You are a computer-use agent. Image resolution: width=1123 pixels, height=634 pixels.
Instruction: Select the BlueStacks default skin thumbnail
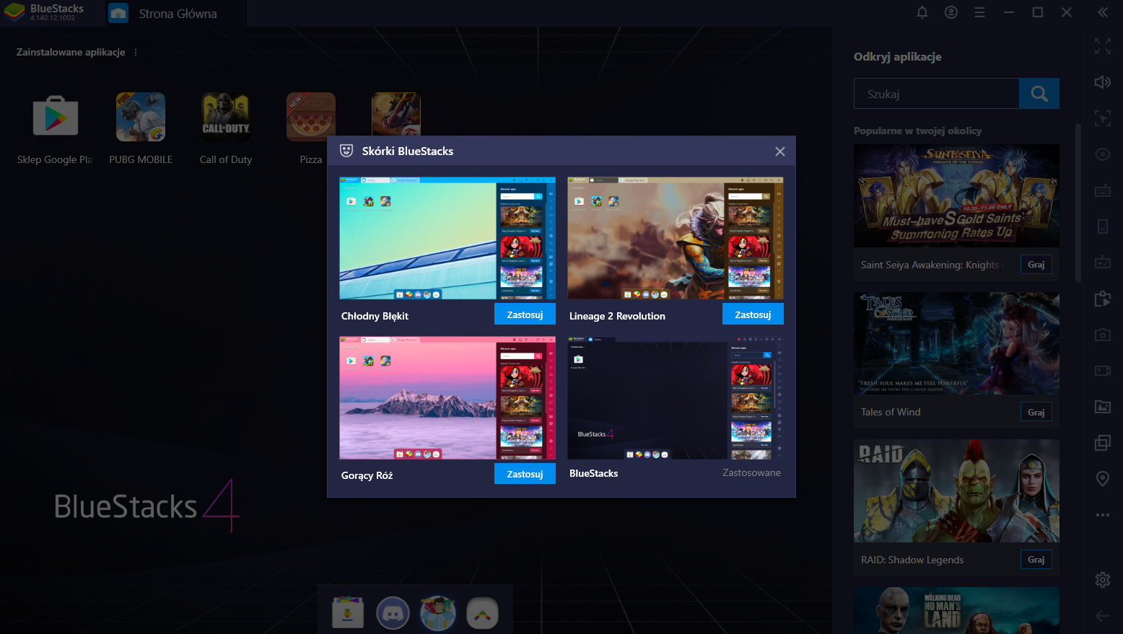click(675, 397)
